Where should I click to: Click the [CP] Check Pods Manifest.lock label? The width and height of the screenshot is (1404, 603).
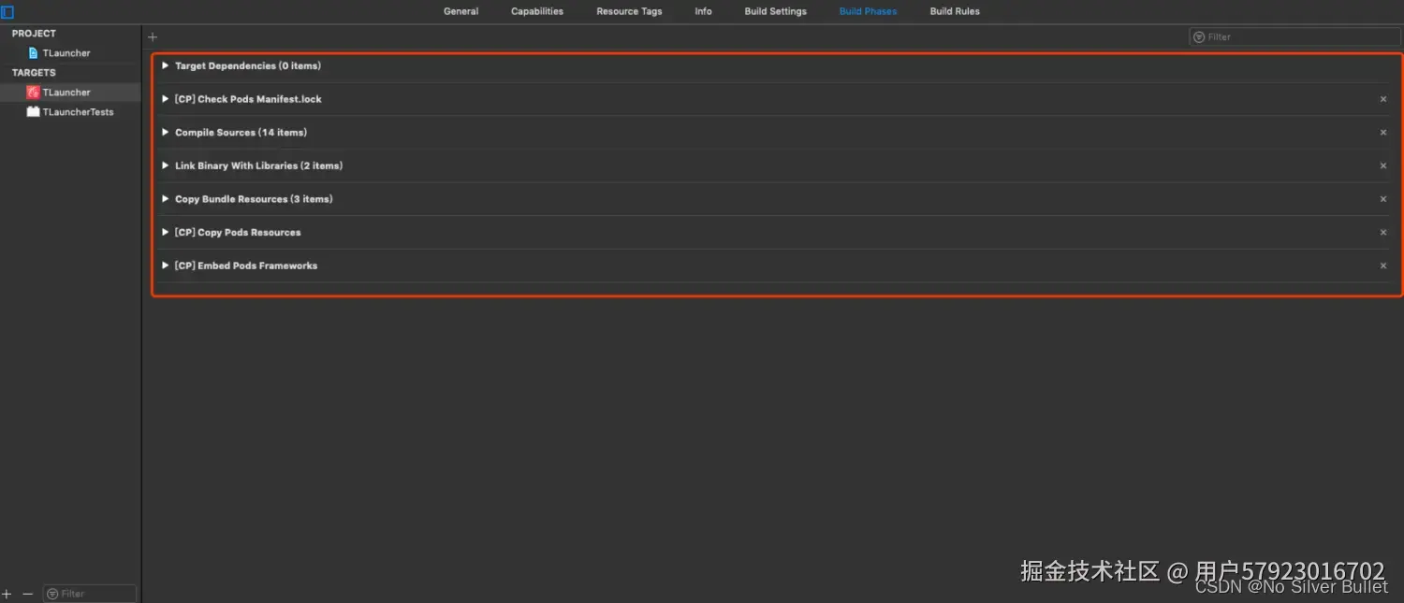tap(248, 99)
